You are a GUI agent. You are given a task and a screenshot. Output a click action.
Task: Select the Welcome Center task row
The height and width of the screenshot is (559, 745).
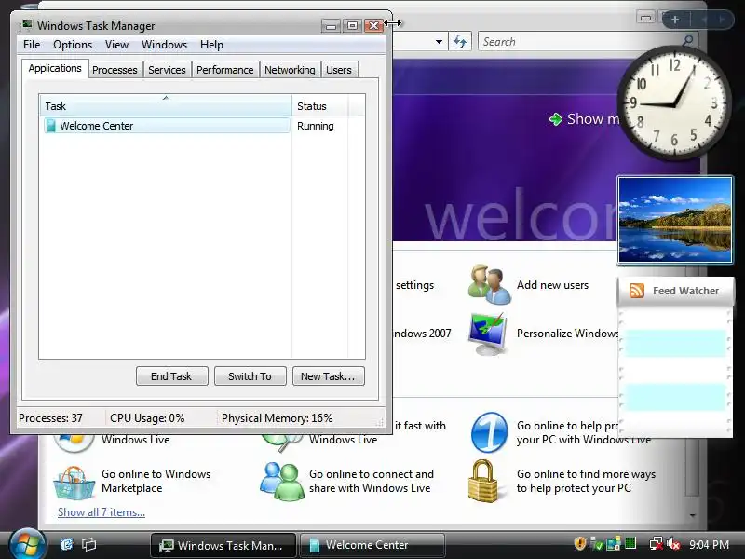coord(167,126)
